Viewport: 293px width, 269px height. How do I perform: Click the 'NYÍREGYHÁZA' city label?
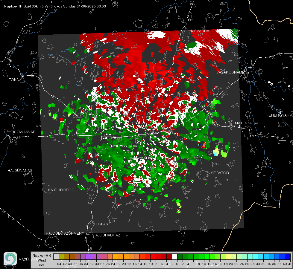pyautogui.click(x=124, y=146)
